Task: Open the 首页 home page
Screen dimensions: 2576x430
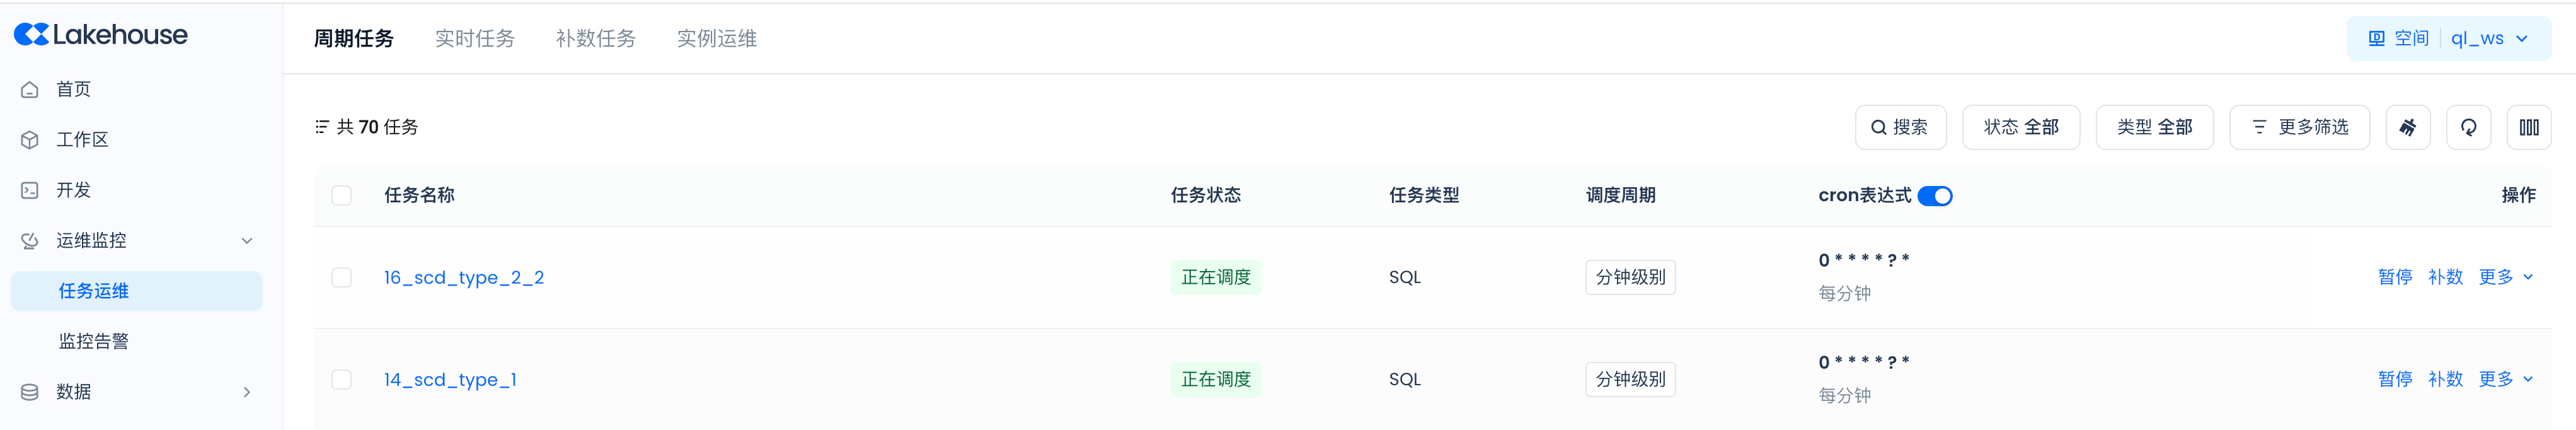Action: (x=73, y=90)
